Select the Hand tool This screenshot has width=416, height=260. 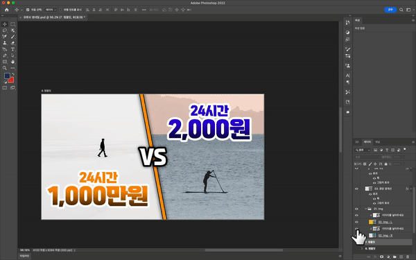click(x=12, y=62)
